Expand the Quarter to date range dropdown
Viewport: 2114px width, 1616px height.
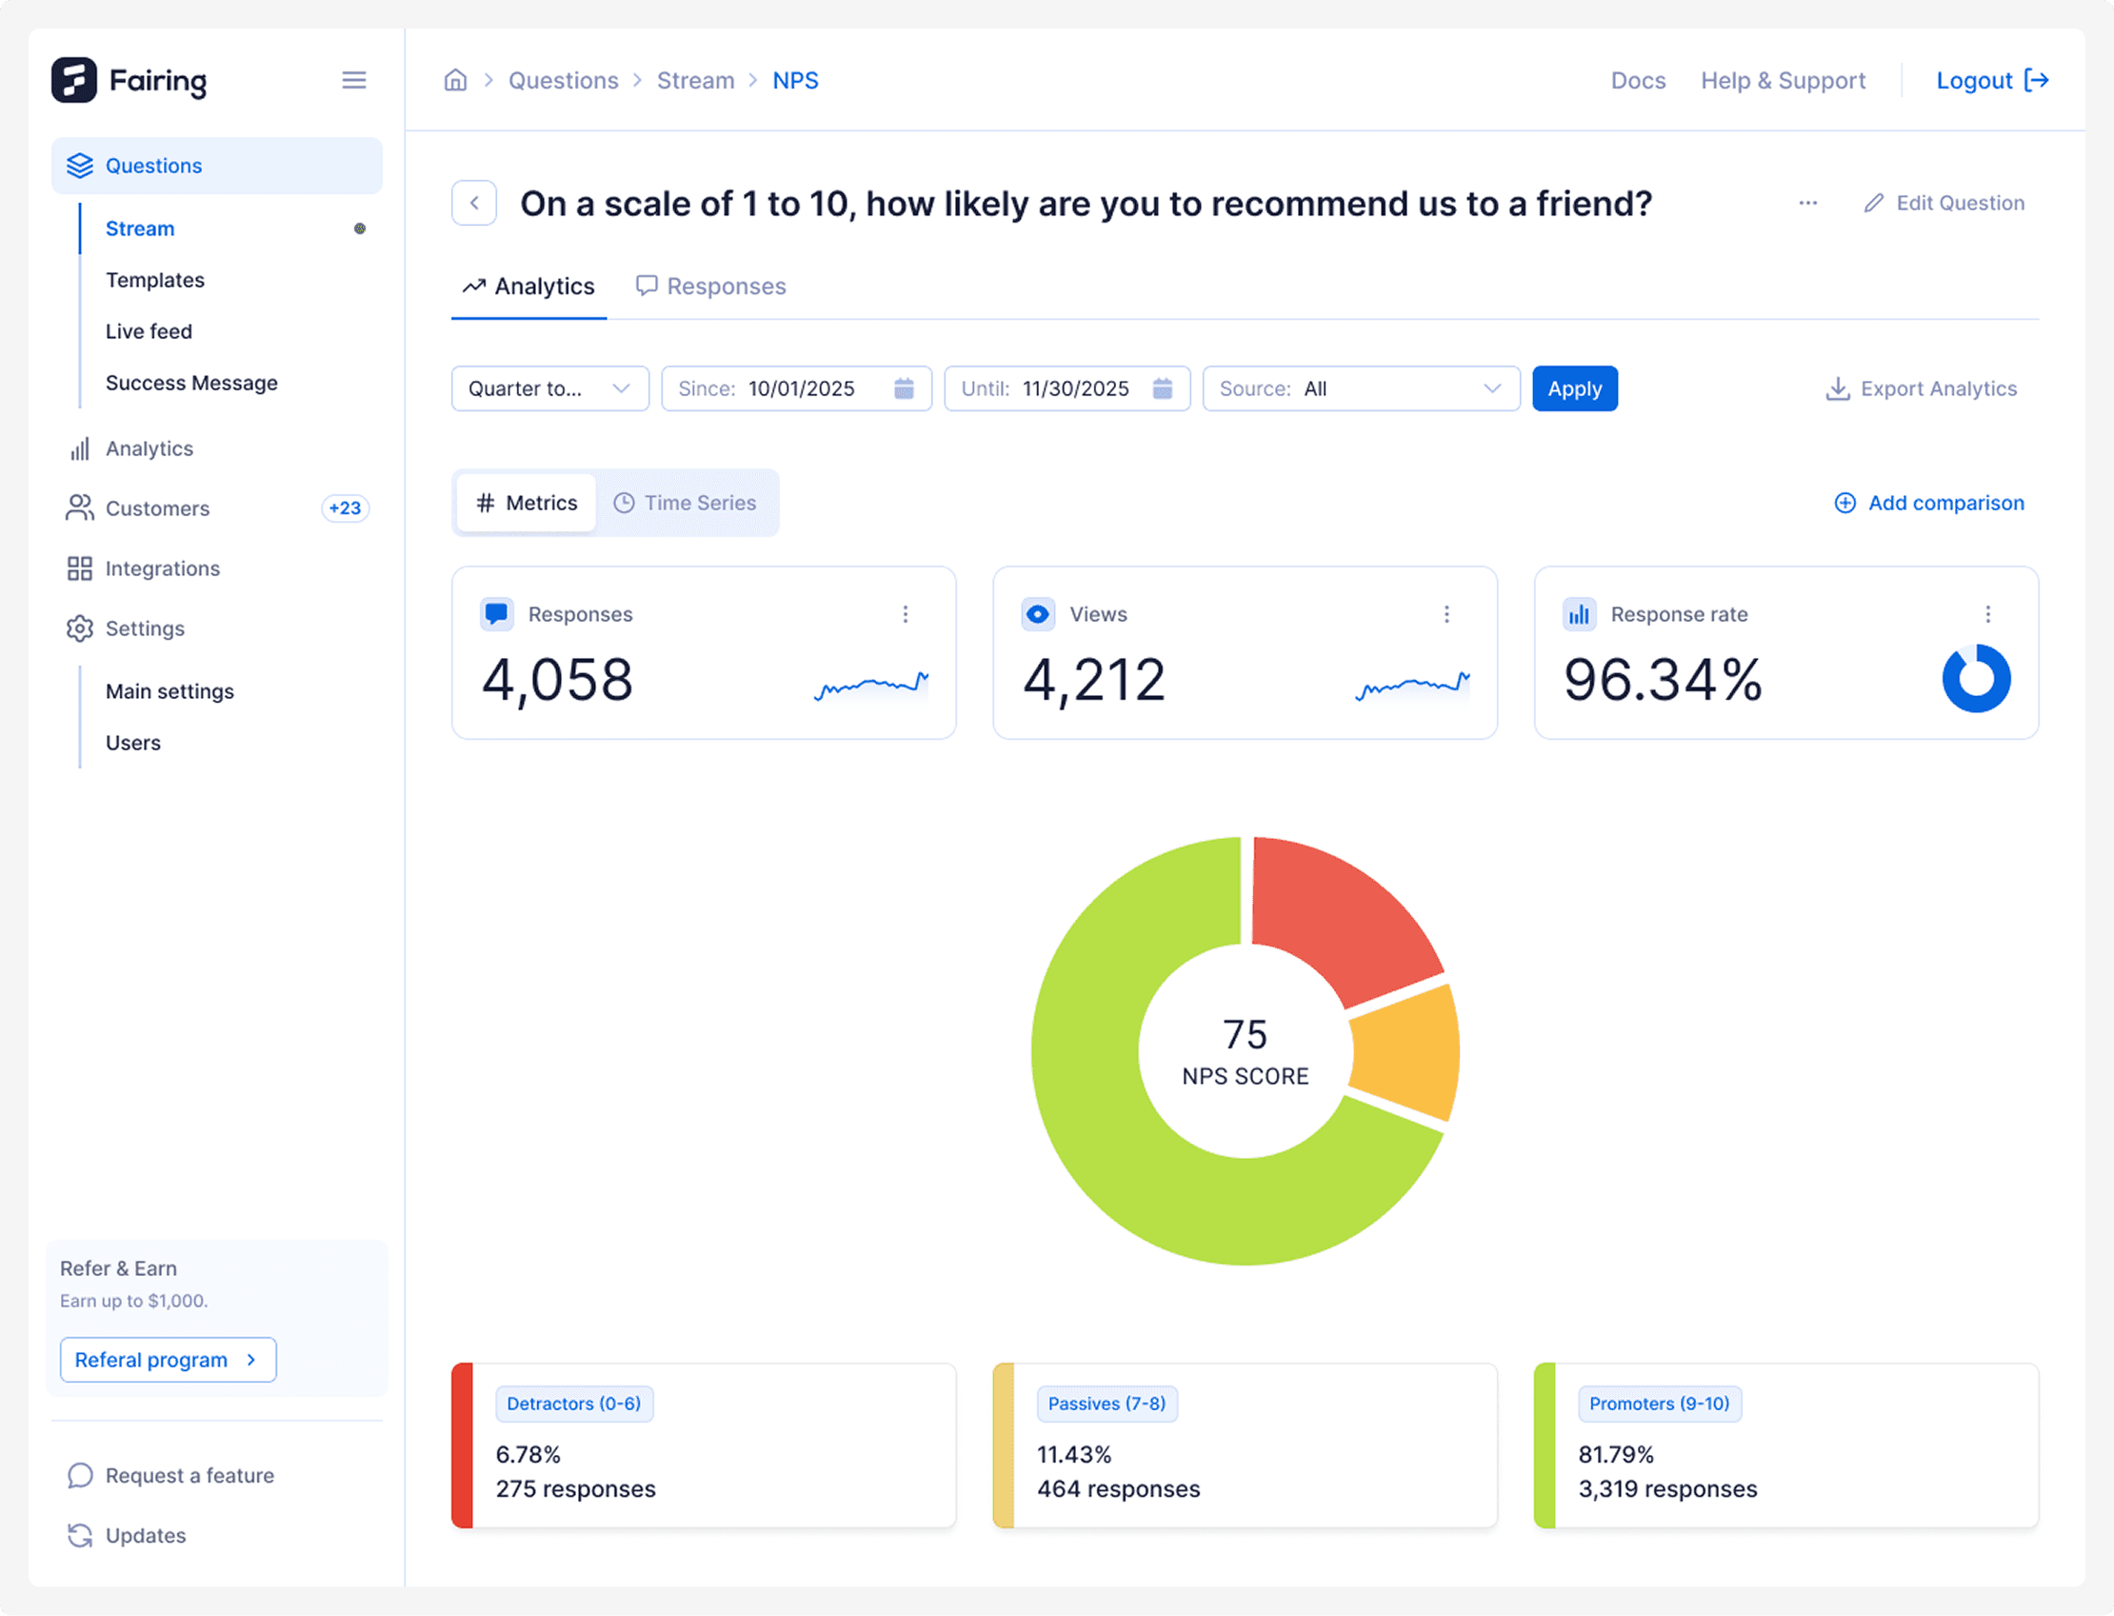(550, 389)
